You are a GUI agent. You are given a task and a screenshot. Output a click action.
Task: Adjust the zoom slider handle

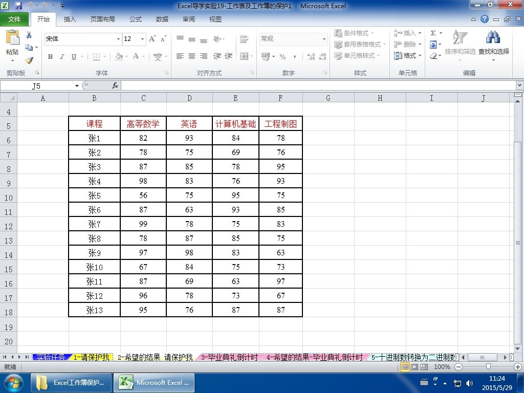click(489, 367)
